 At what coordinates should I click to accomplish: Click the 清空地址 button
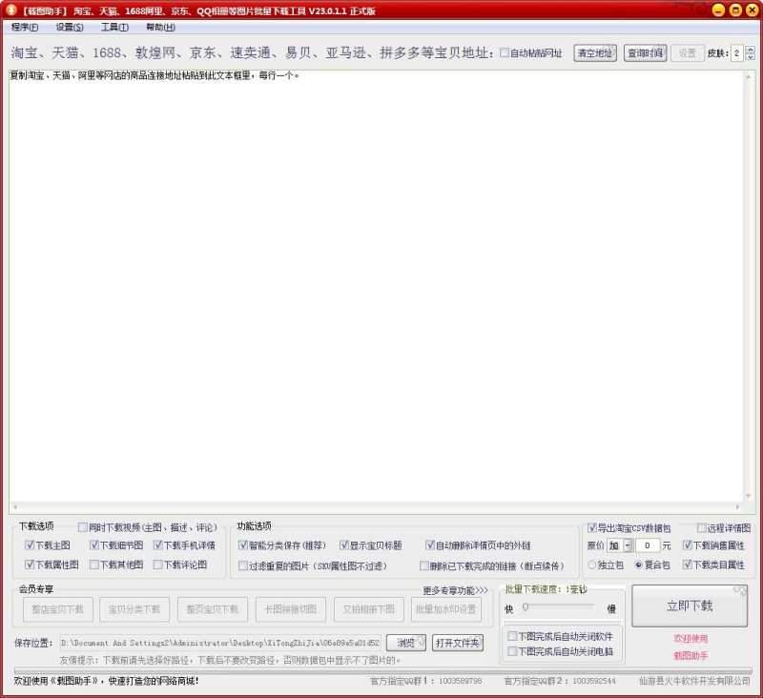595,53
